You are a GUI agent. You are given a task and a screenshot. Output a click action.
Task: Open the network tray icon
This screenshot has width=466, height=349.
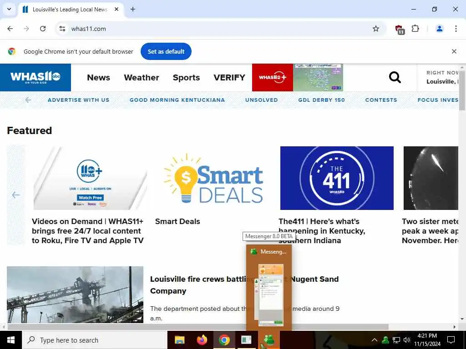tap(396, 340)
